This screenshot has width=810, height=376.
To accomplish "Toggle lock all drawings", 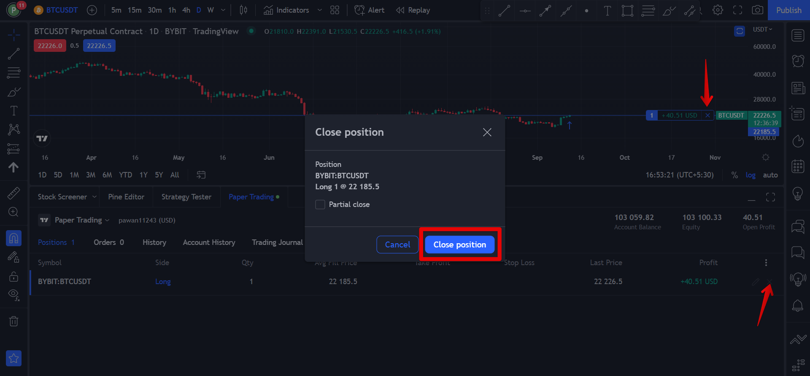I will tap(14, 277).
